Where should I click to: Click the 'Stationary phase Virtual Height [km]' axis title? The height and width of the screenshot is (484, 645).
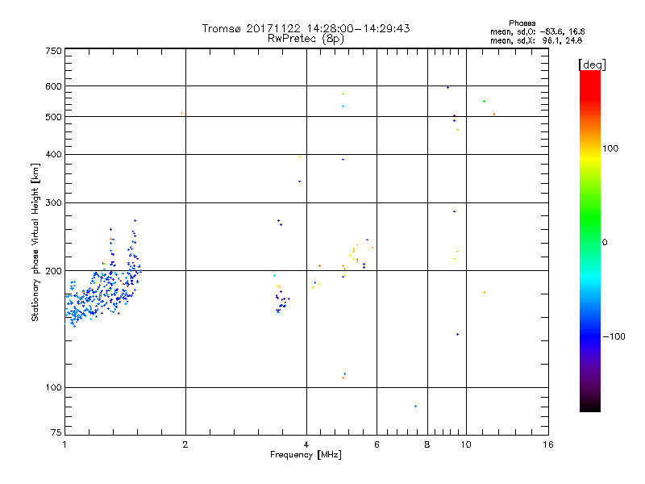coord(35,243)
